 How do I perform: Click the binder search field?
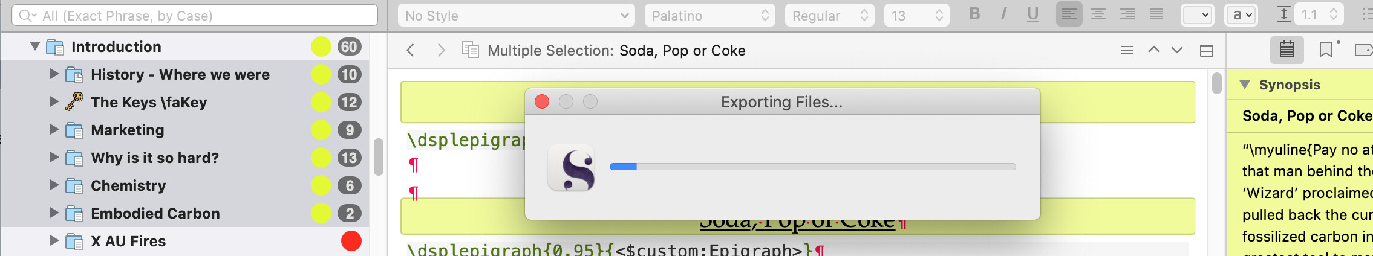tap(200, 16)
